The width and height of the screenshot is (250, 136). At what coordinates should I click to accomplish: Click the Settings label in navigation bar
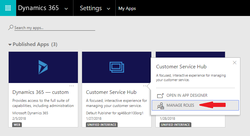(x=91, y=8)
